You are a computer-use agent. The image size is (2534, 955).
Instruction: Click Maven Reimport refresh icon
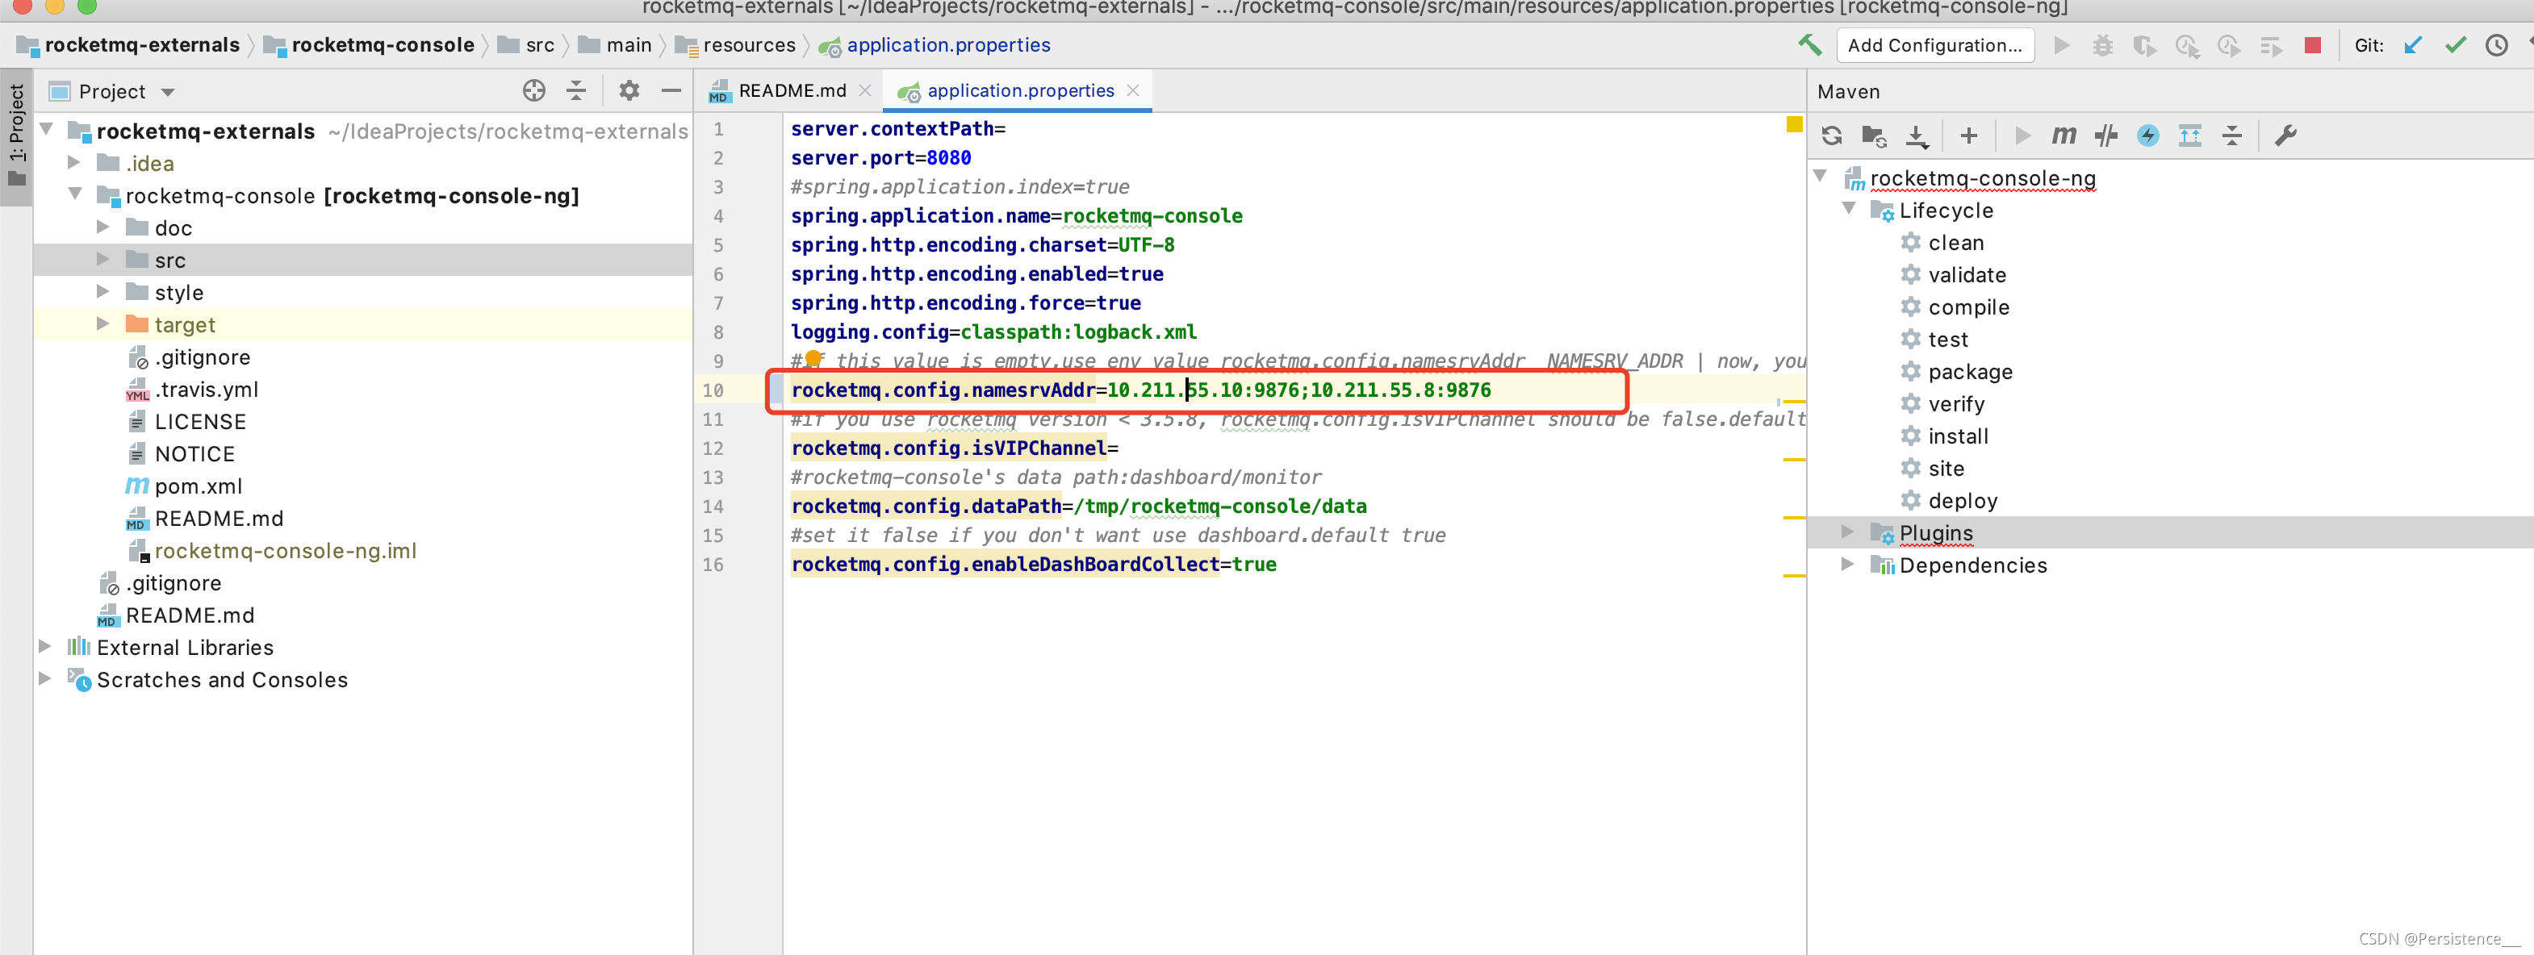point(1832,136)
